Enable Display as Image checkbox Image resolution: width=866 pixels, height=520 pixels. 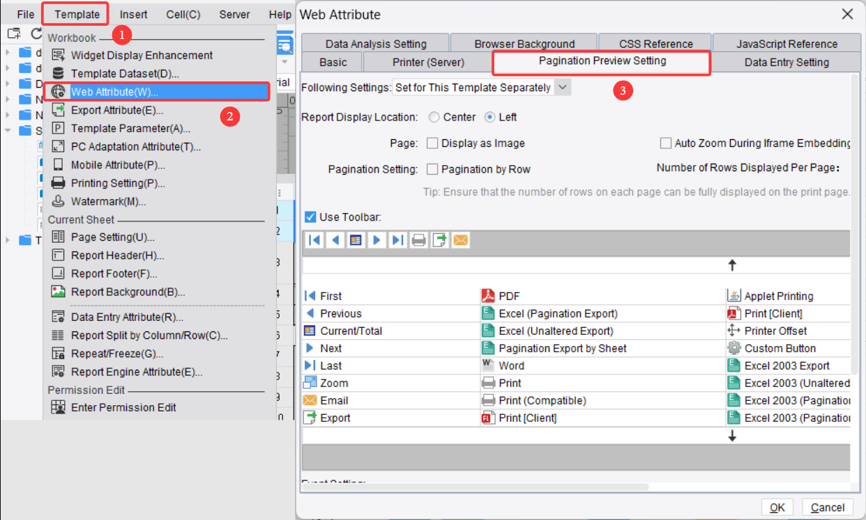pos(432,143)
